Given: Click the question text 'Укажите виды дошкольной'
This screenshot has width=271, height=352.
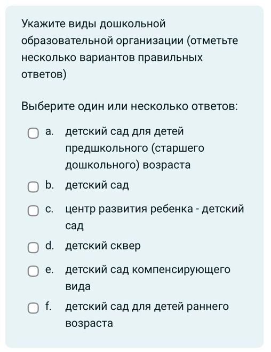Looking at the screenshot, I should pyautogui.click(x=93, y=24).
